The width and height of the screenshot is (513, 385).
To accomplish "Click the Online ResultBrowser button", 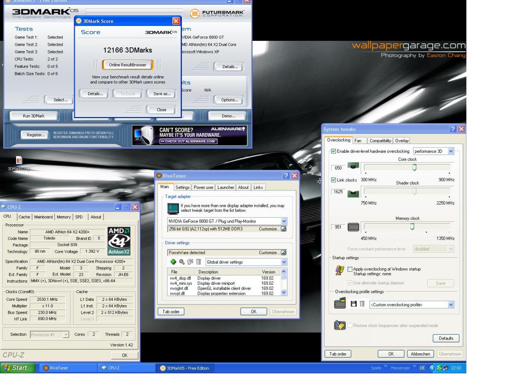I will click(x=127, y=65).
